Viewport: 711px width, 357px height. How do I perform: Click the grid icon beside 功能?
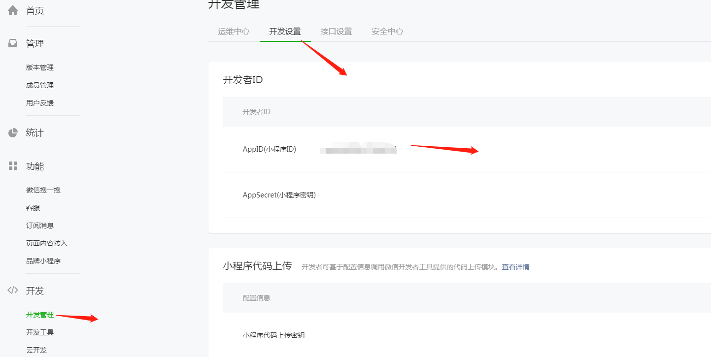point(13,166)
